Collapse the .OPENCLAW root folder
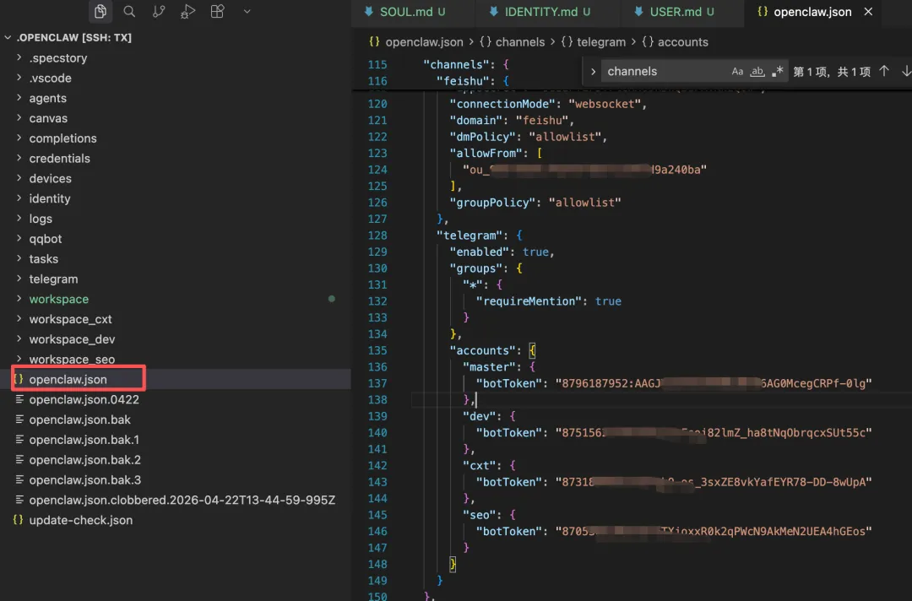The height and width of the screenshot is (601, 912). (8, 38)
